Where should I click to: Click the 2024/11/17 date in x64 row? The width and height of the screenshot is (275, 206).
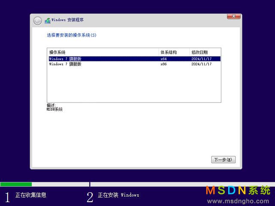(202, 59)
